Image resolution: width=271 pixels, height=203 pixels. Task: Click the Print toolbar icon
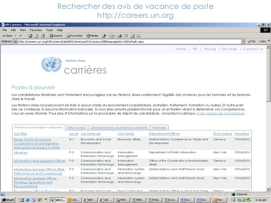click(x=119, y=36)
